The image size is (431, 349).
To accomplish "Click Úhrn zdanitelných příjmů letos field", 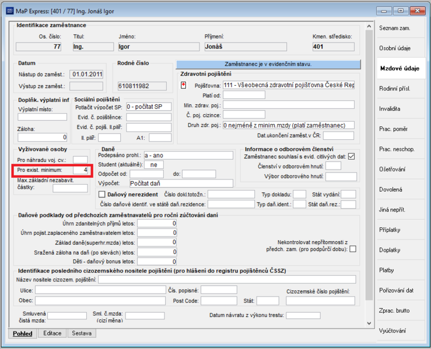I will 157,224.
